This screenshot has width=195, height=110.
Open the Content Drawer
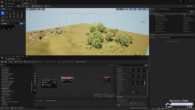click(x=5, y=108)
